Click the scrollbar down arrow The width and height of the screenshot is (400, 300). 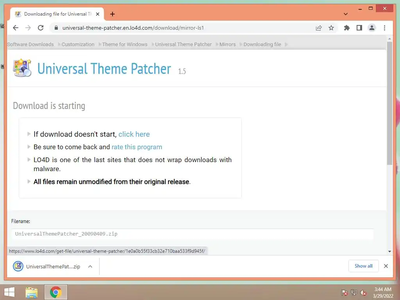click(x=389, y=252)
